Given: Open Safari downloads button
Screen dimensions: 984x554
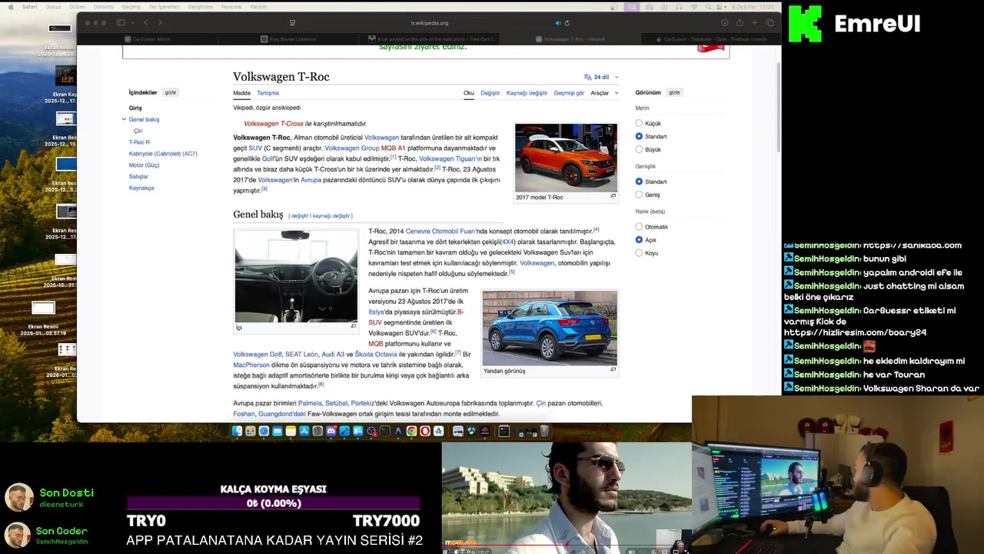Looking at the screenshot, I should point(723,22).
